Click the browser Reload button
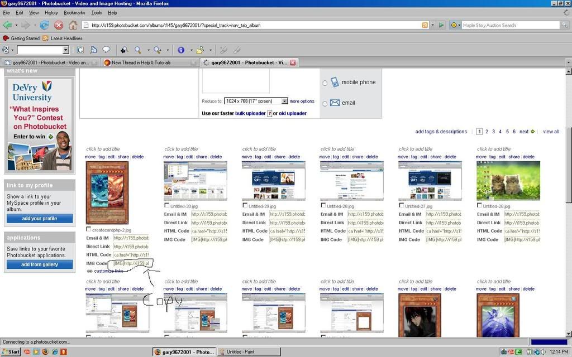The height and width of the screenshot is (357, 572). pyautogui.click(x=44, y=25)
